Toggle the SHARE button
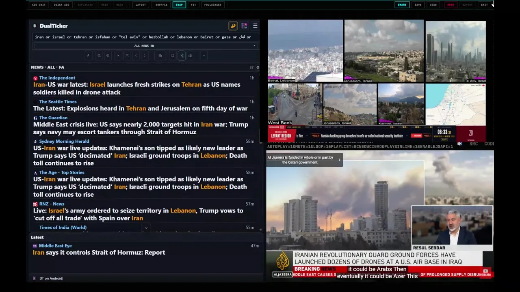The height and width of the screenshot is (292, 520). [x=402, y=5]
